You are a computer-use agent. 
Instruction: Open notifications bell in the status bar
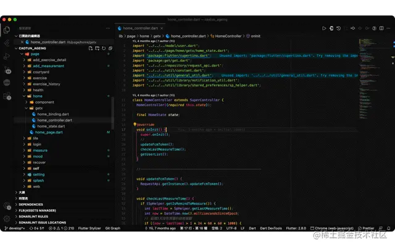388,228
